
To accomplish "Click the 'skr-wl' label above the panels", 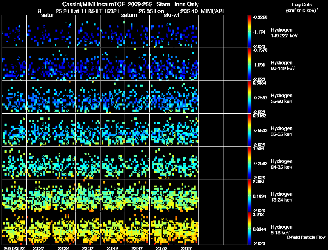I will (x=171, y=15).
